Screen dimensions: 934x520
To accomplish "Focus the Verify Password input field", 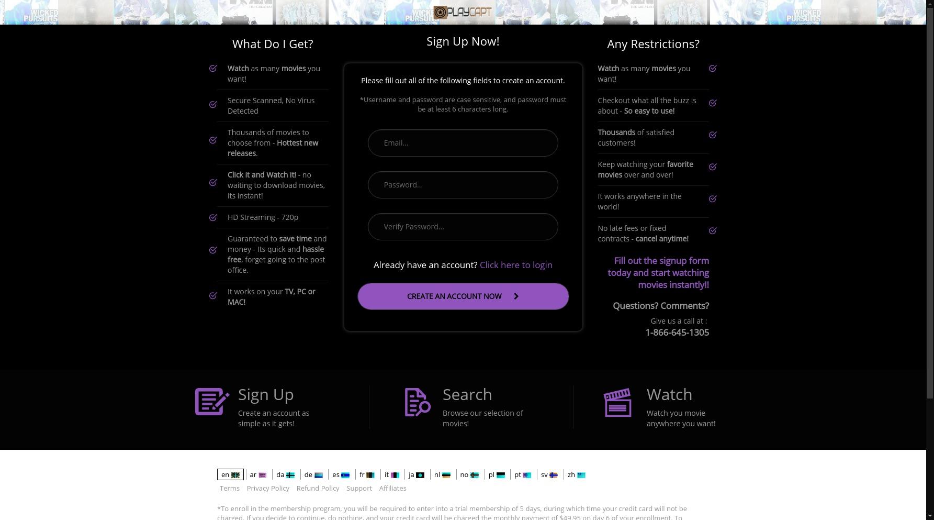I will click(463, 227).
